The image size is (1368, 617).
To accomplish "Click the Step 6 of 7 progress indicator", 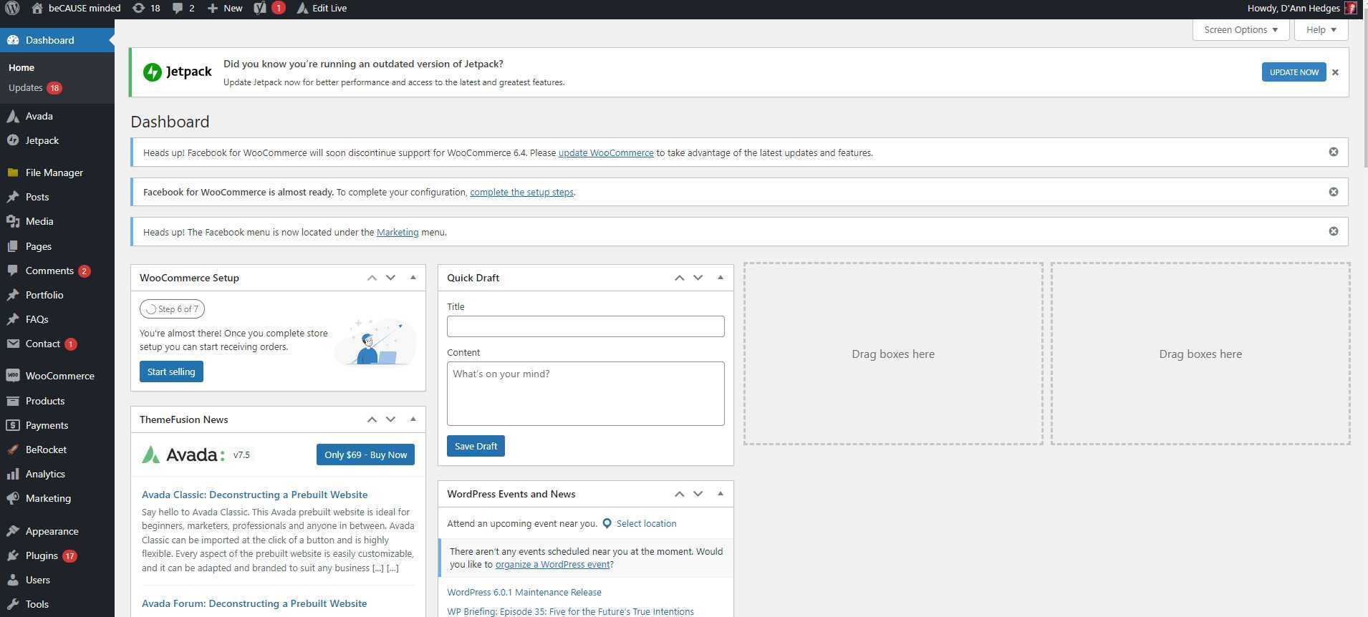I will click(x=172, y=309).
